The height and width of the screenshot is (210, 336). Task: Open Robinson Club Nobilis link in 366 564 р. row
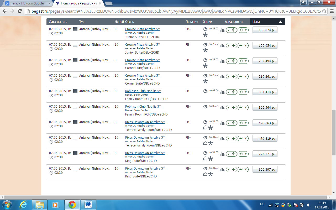tap(143, 107)
